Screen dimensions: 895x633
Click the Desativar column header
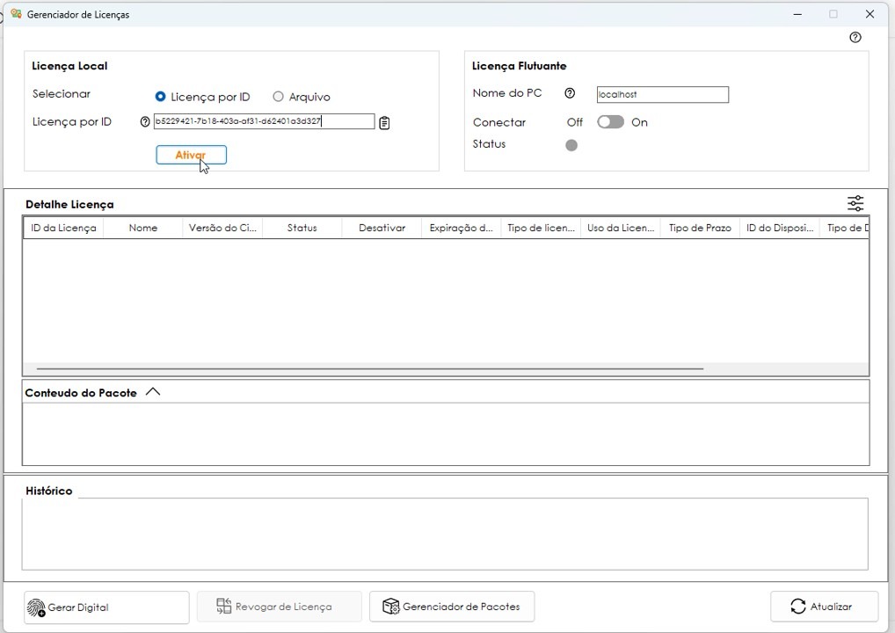(382, 228)
